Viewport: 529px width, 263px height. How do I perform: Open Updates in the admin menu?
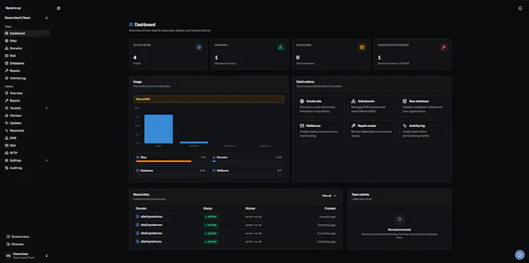pyautogui.click(x=26, y=123)
